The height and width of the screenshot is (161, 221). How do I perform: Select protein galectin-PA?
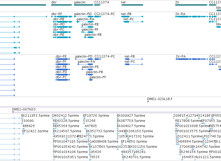[x=85, y=64]
